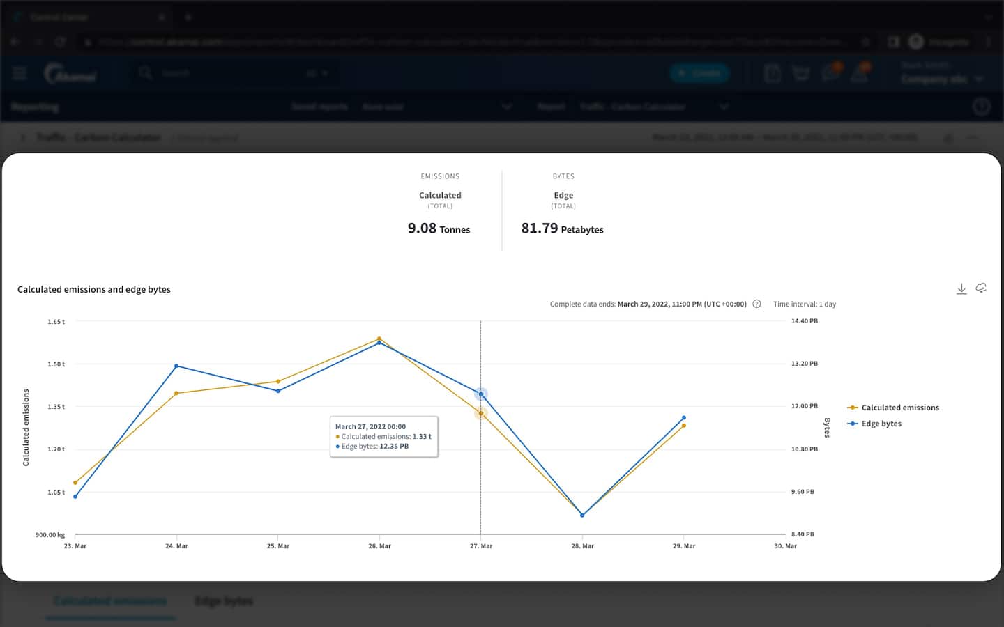Switch to the Edge bytes tab
The height and width of the screenshot is (627, 1004).
point(224,601)
